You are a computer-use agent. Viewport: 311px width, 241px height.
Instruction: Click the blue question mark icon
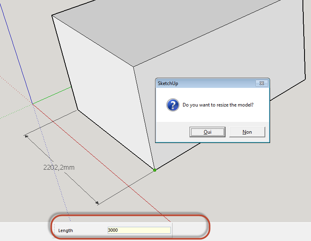pos(173,105)
